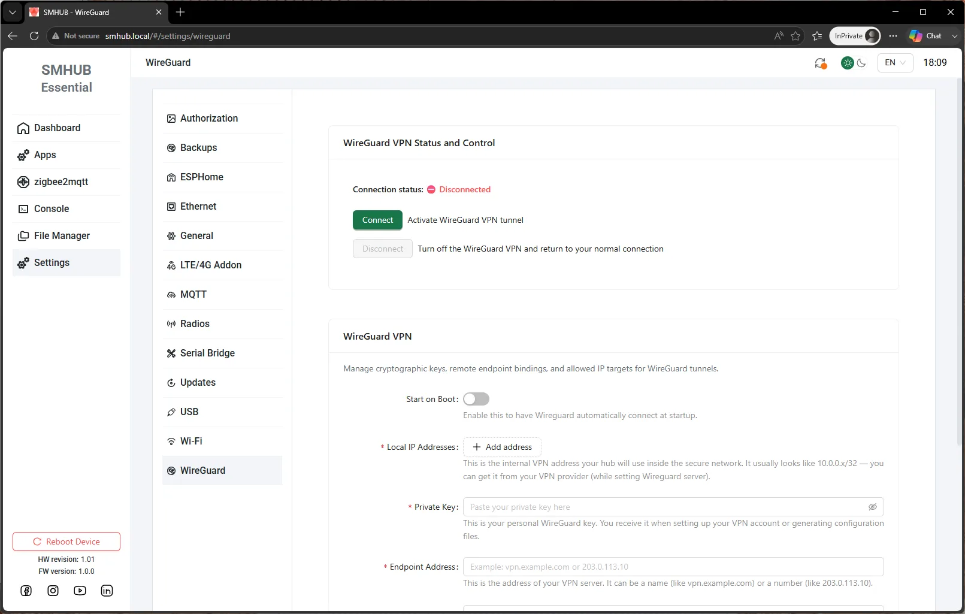Image resolution: width=965 pixels, height=614 pixels.
Task: Open the EN language dropdown
Action: click(895, 62)
